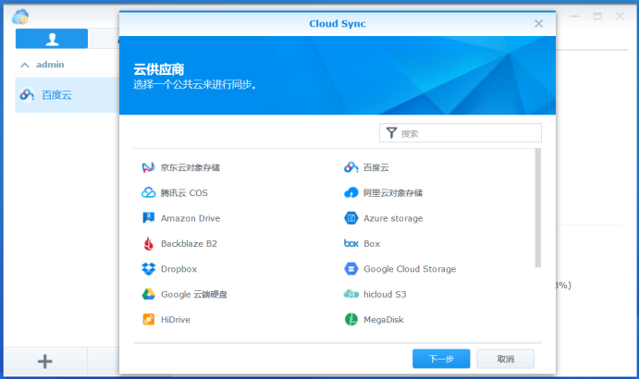Screen dimensions: 640x379
Task: Select the 腾讯云 COS text label
Action: (x=184, y=193)
